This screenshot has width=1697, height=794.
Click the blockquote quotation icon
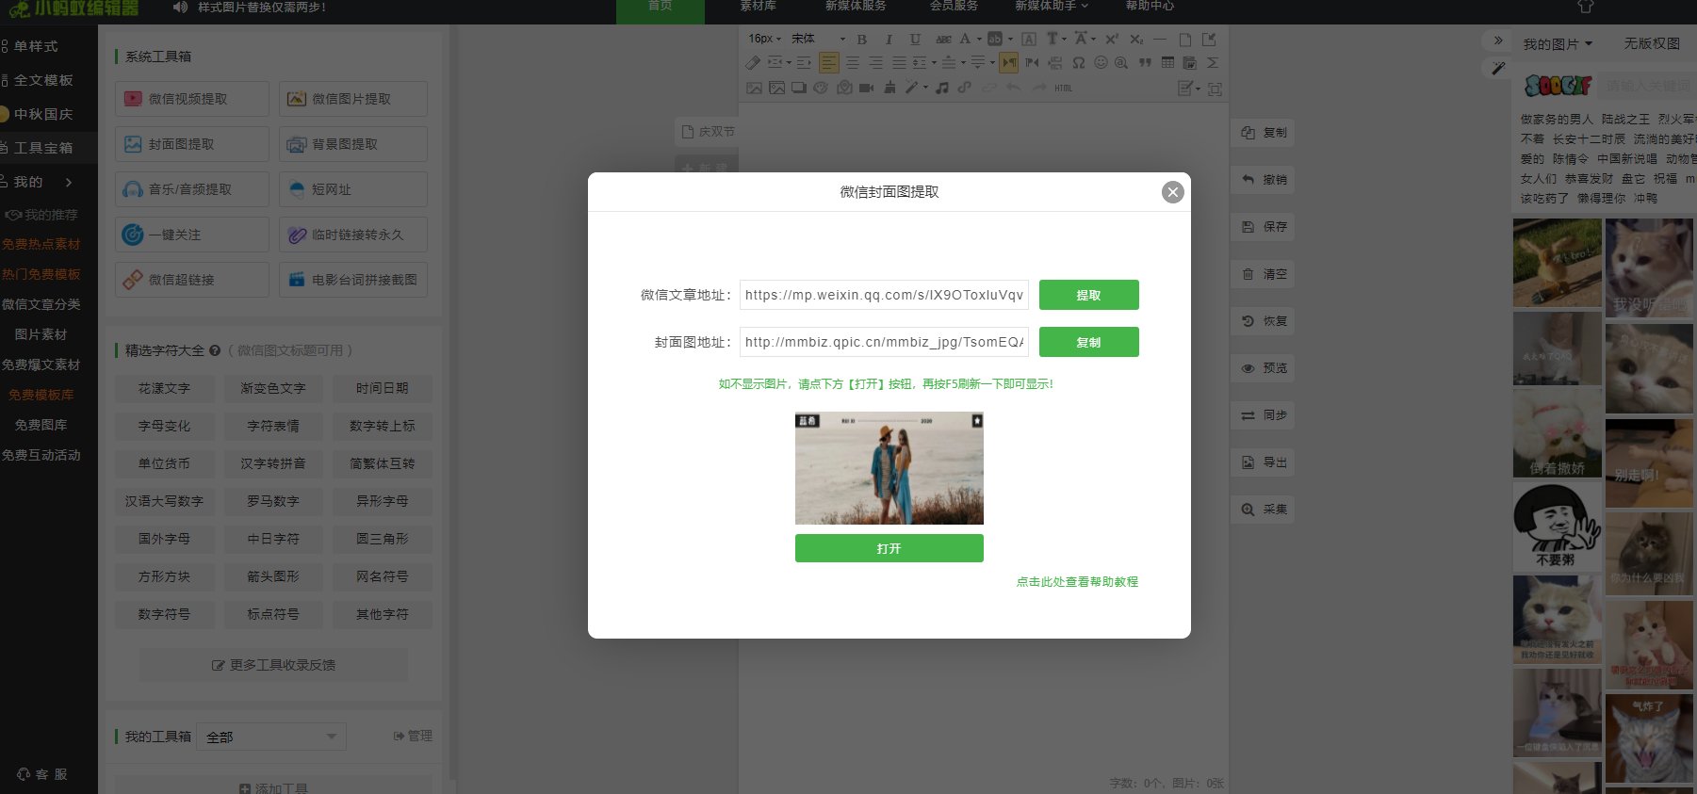point(1145,62)
